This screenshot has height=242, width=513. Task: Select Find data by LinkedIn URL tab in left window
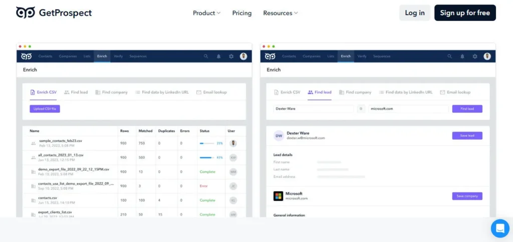[162, 93]
